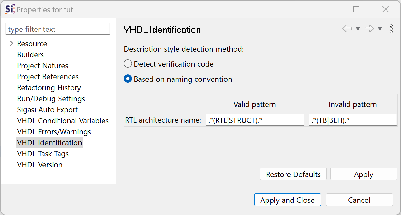Click the Restore Defaults button
Screen dimensions: 401x215
pyautogui.click(x=293, y=174)
